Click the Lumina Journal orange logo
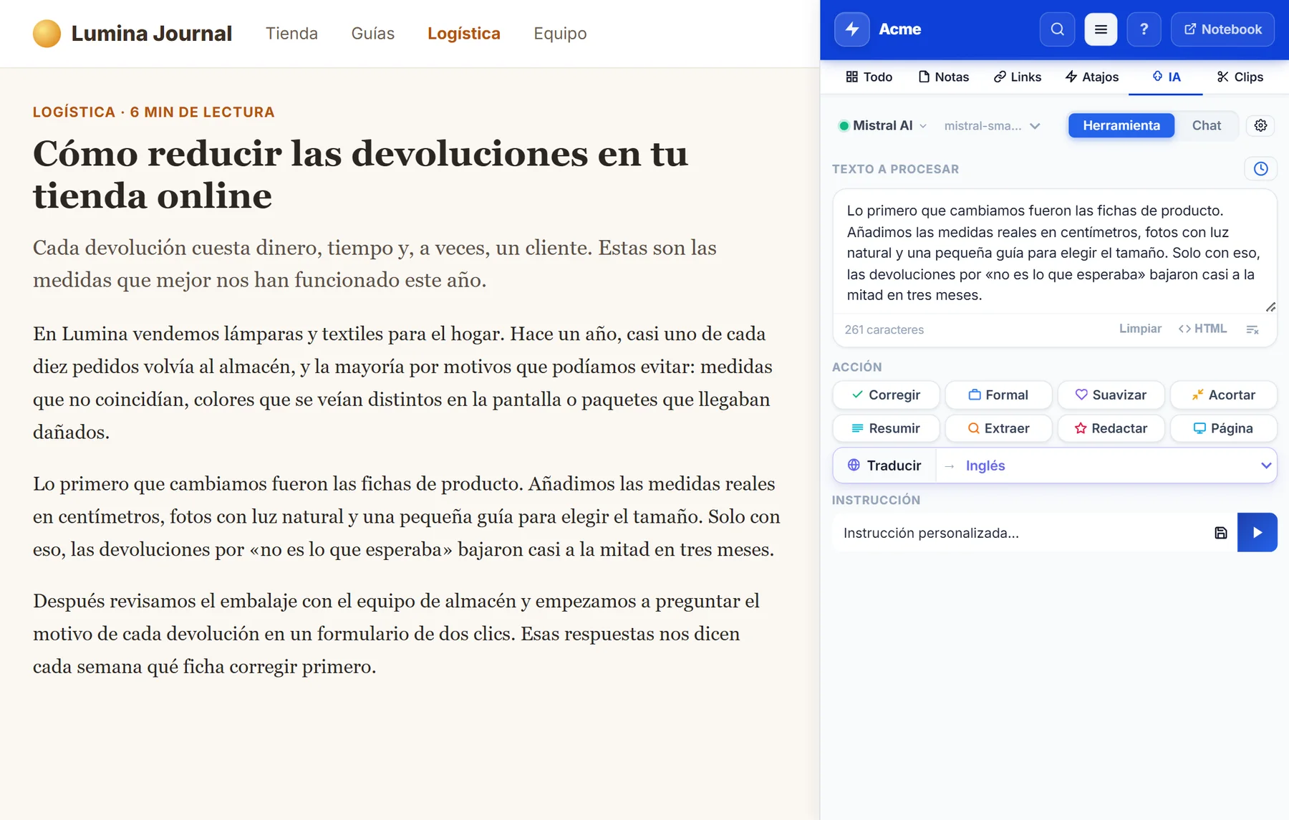 (x=47, y=34)
